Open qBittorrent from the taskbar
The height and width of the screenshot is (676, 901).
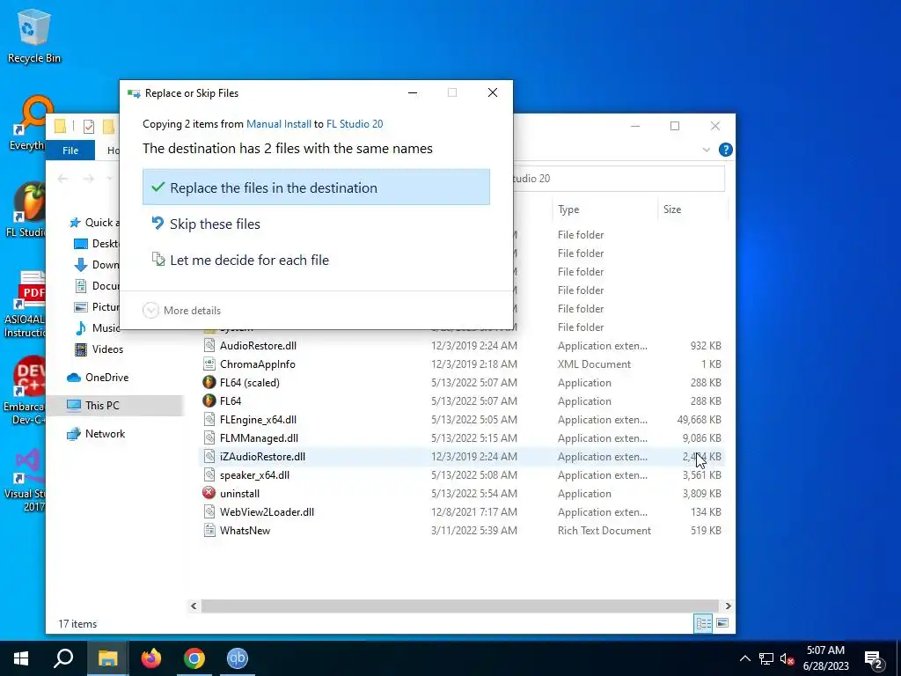coord(238,658)
